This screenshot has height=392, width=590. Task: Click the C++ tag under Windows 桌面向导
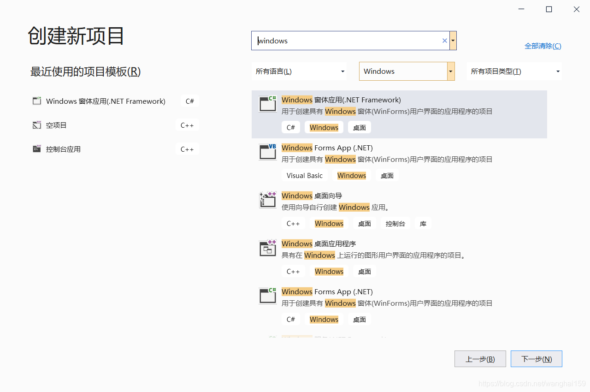coord(293,224)
